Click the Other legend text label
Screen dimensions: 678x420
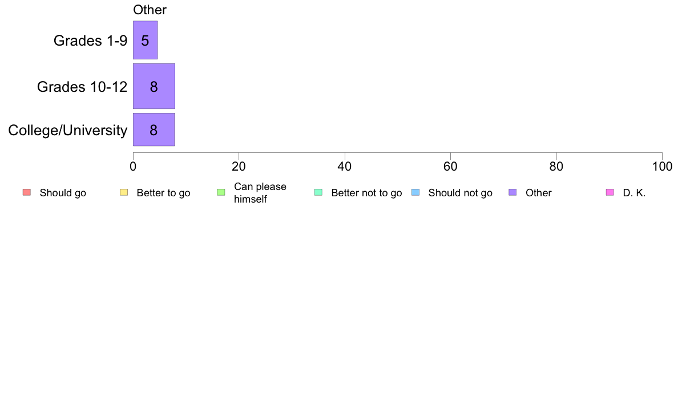coord(538,193)
